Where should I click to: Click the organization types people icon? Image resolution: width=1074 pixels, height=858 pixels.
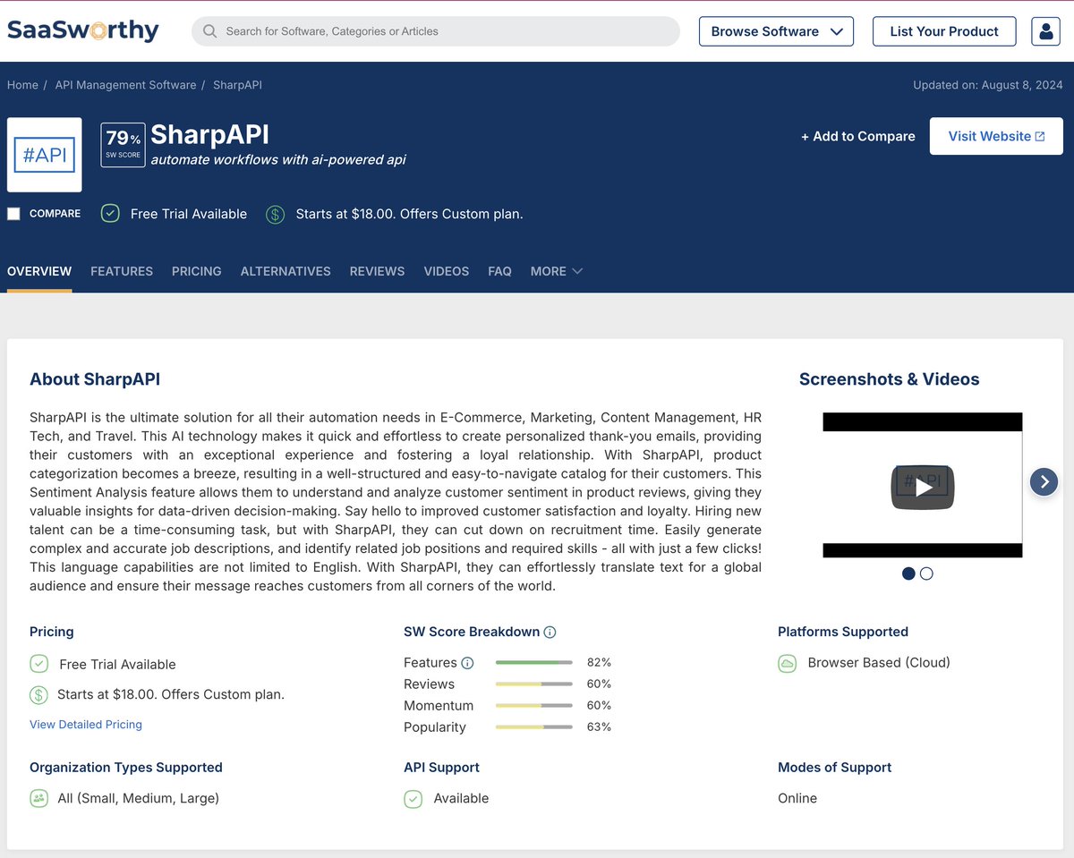click(38, 798)
